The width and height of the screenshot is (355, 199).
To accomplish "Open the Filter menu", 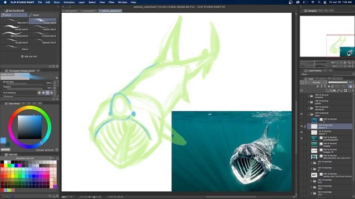I will click(x=111, y=2).
